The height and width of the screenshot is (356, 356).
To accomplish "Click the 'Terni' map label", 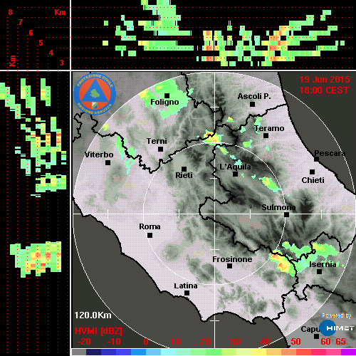I will [x=157, y=141].
